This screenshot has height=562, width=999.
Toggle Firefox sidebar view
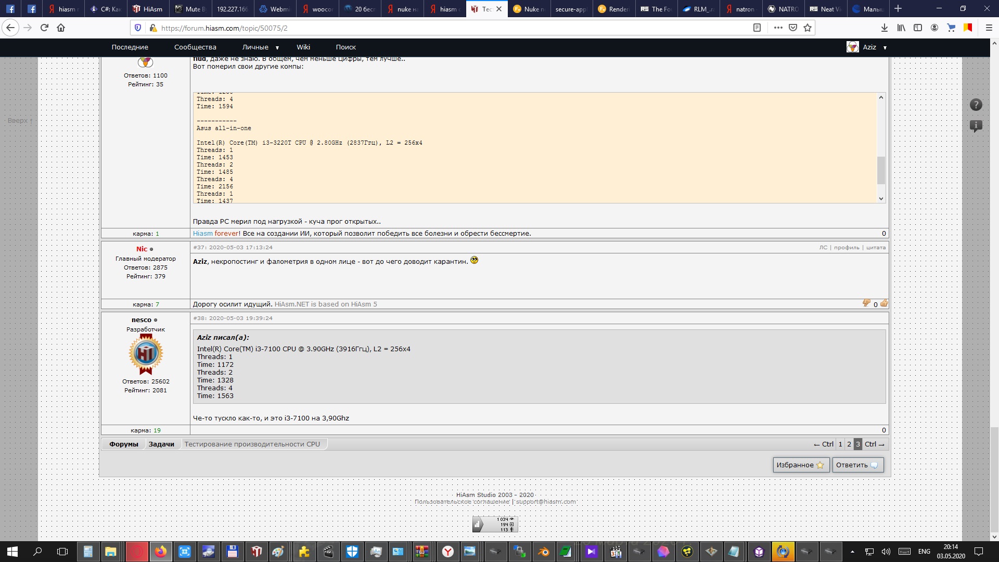tap(918, 28)
